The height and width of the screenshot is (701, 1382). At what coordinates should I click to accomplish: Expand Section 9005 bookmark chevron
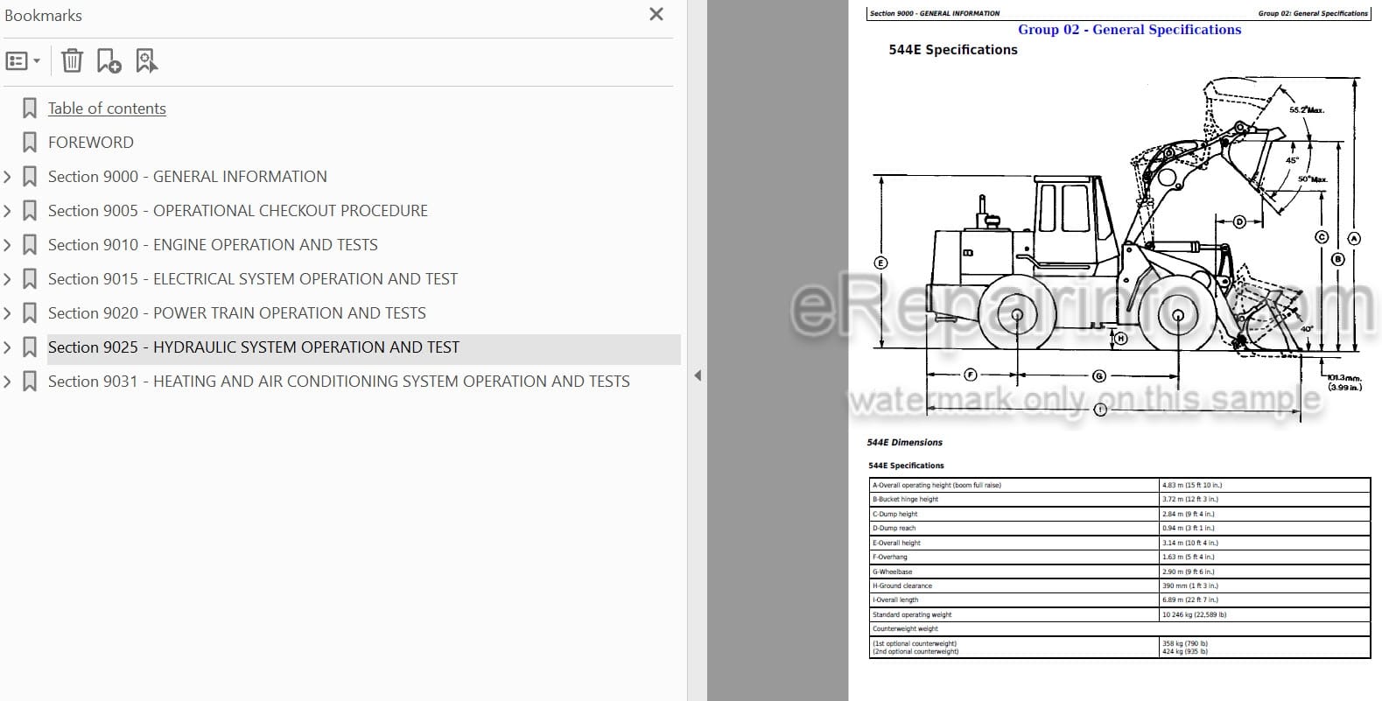(x=7, y=211)
